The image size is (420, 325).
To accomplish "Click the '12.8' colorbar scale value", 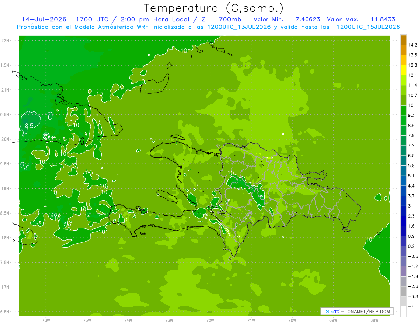I will 413,65.
